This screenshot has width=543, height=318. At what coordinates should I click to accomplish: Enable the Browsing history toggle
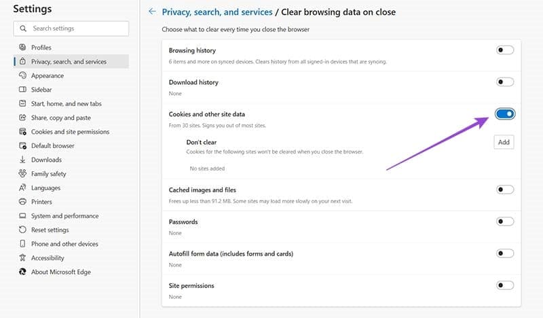(x=505, y=50)
